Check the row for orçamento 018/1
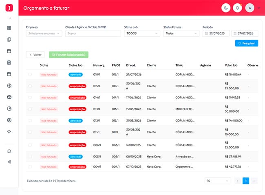 tap(30, 74)
